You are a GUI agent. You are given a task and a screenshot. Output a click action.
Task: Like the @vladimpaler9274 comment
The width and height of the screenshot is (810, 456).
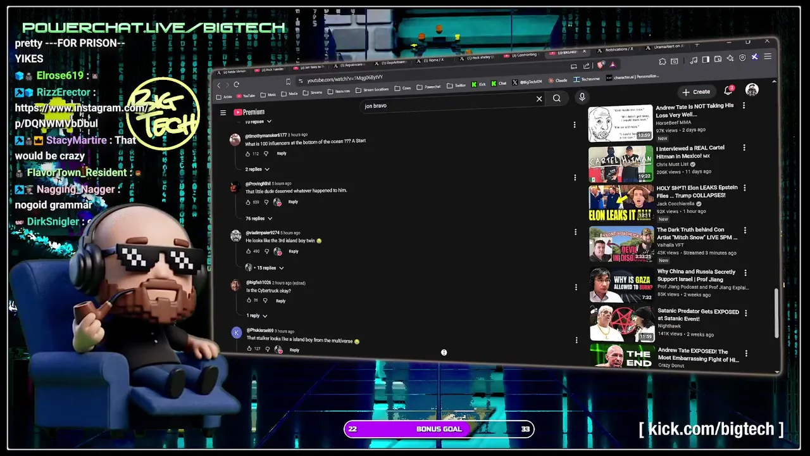(249, 252)
